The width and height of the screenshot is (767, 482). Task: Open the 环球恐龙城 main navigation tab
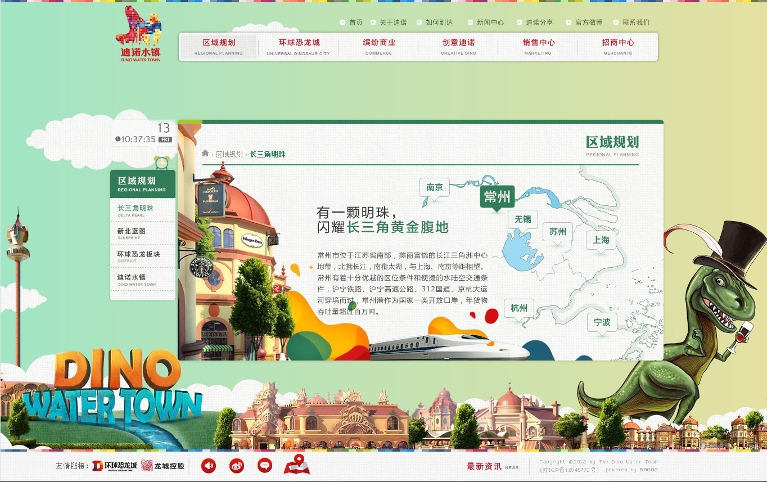point(299,47)
